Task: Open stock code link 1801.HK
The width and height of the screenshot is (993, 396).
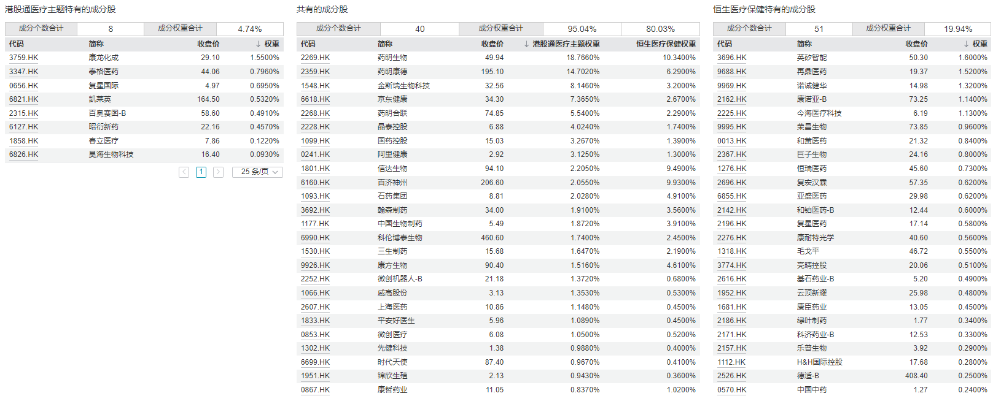Action: [315, 169]
